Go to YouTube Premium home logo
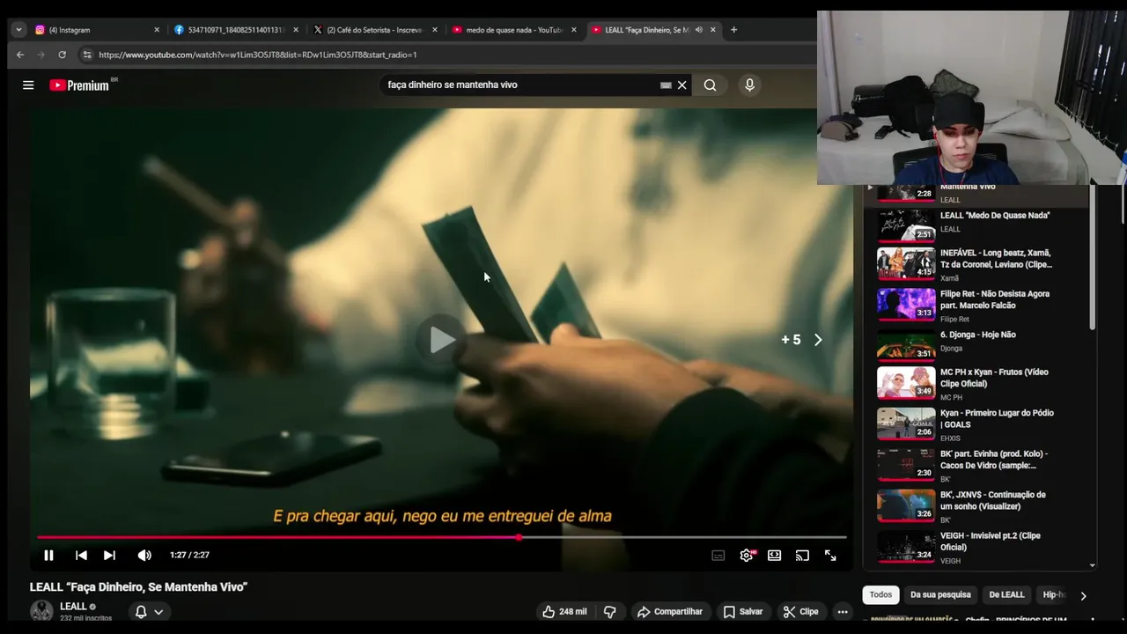Screen dimensions: 1127x634 coord(81,85)
